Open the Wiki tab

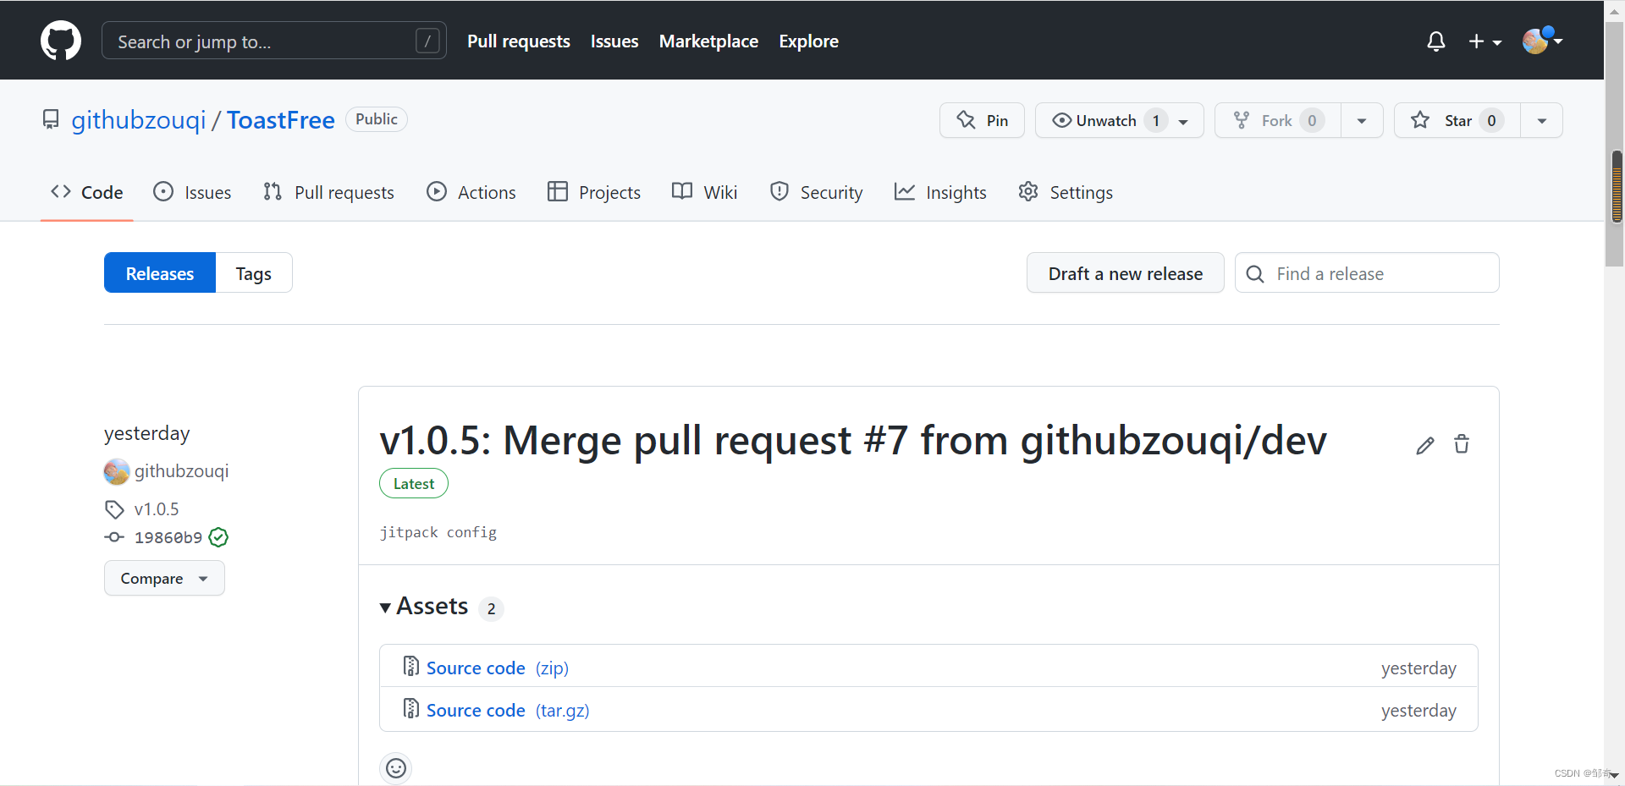(705, 192)
